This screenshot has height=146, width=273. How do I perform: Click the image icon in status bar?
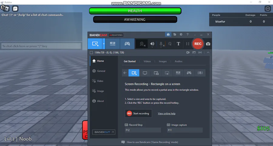click(x=194, y=52)
